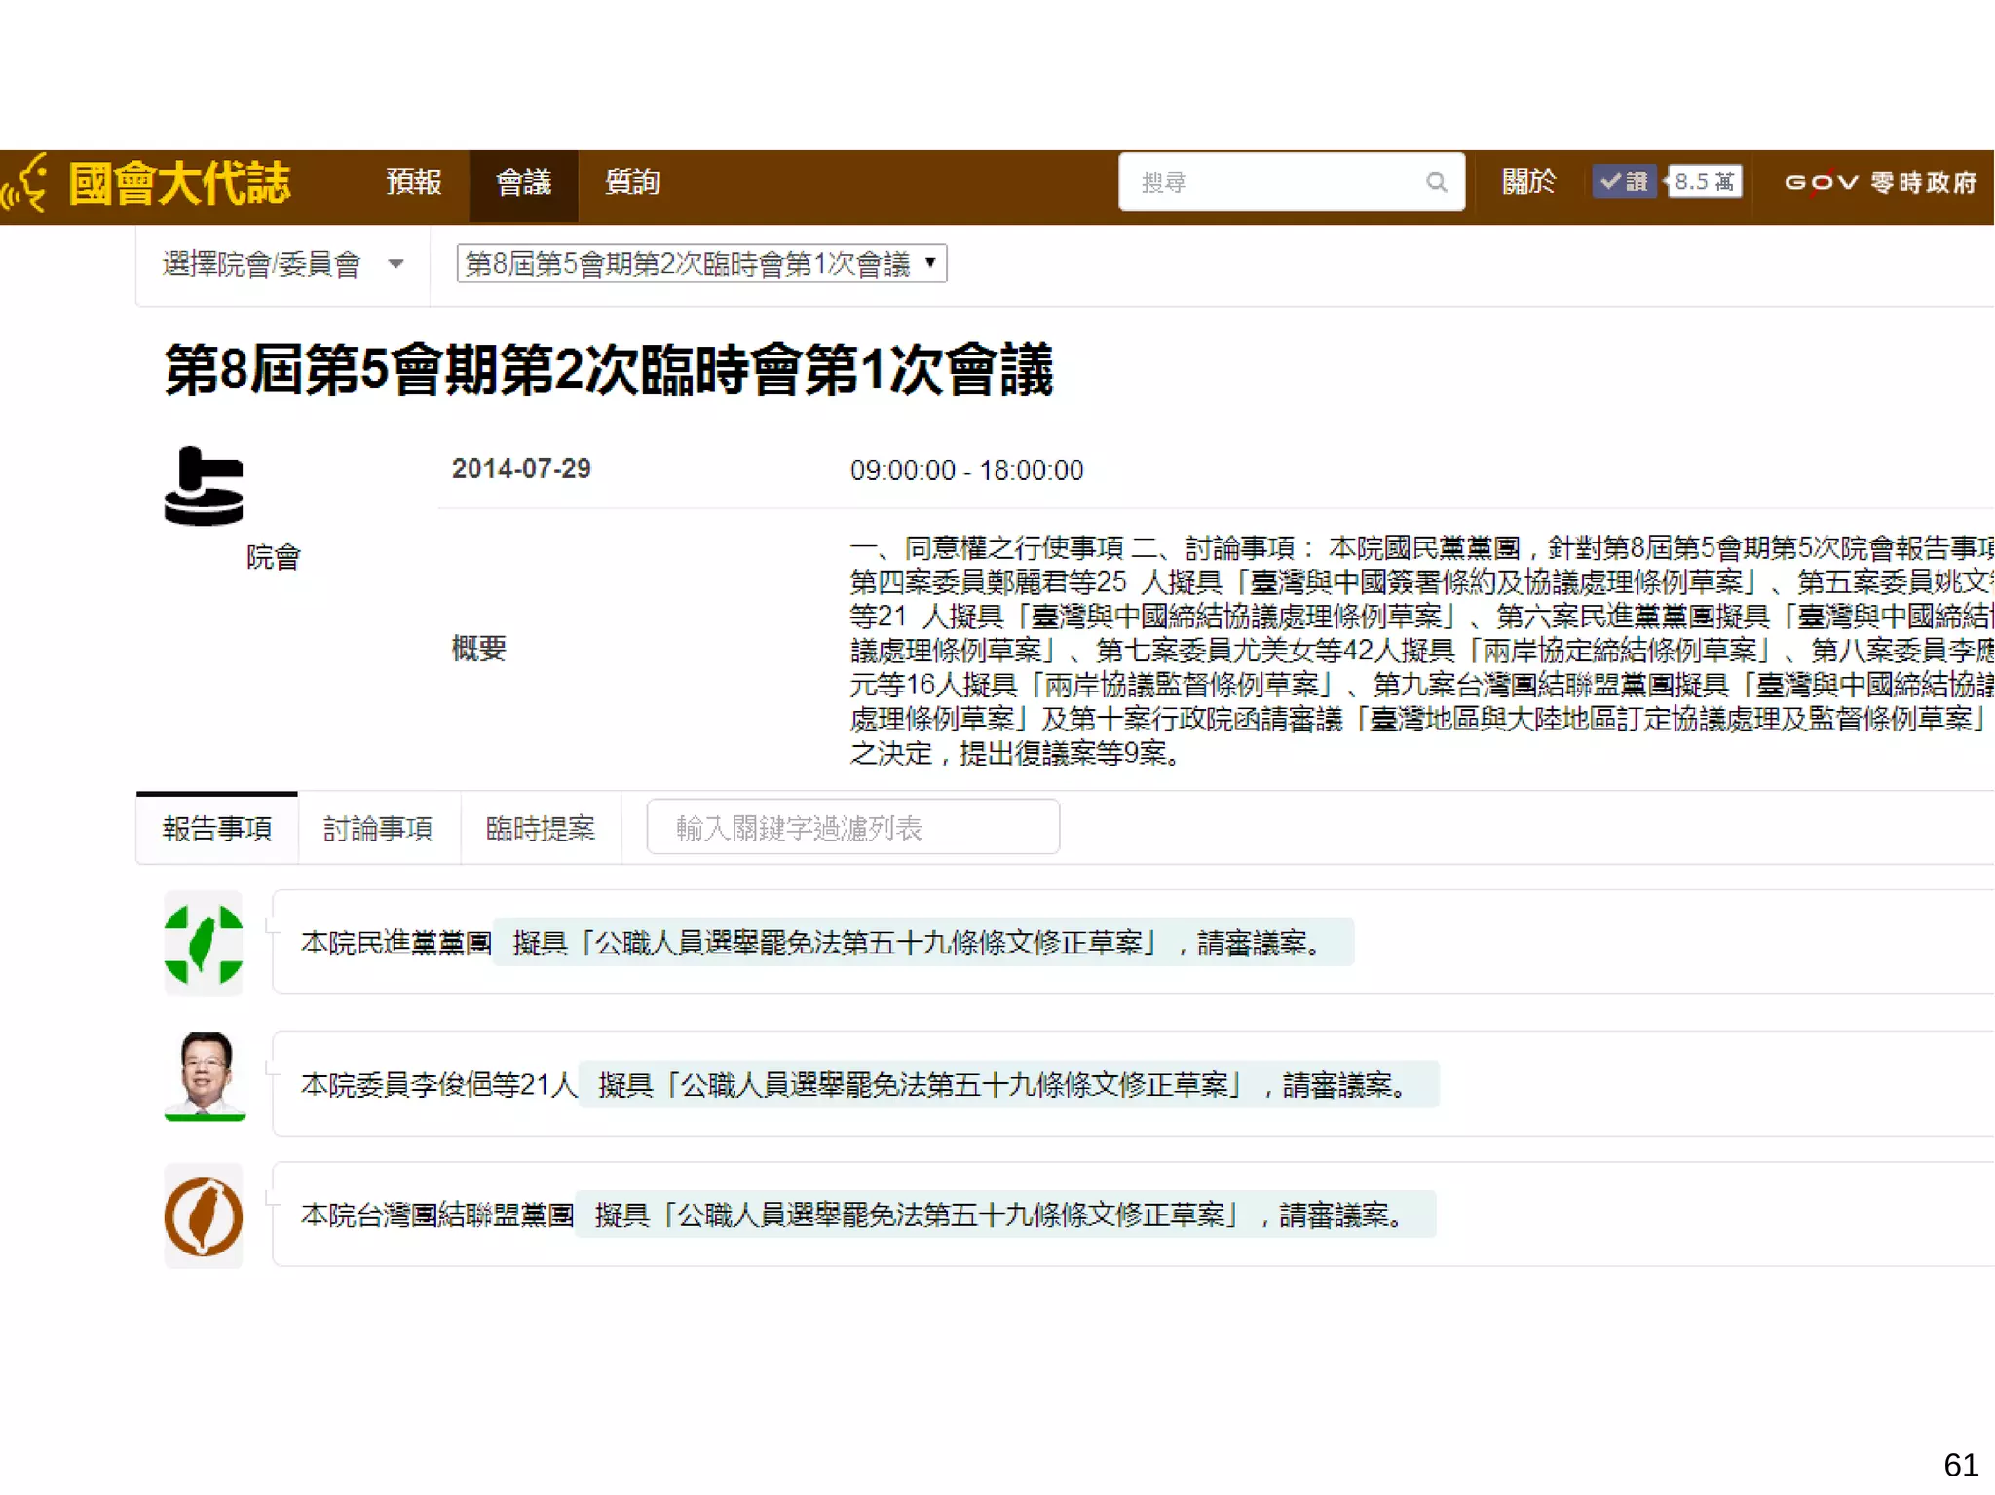Expand the 選擇院會/委員會 dropdown
The image size is (1995, 1495).
pyautogui.click(x=282, y=264)
